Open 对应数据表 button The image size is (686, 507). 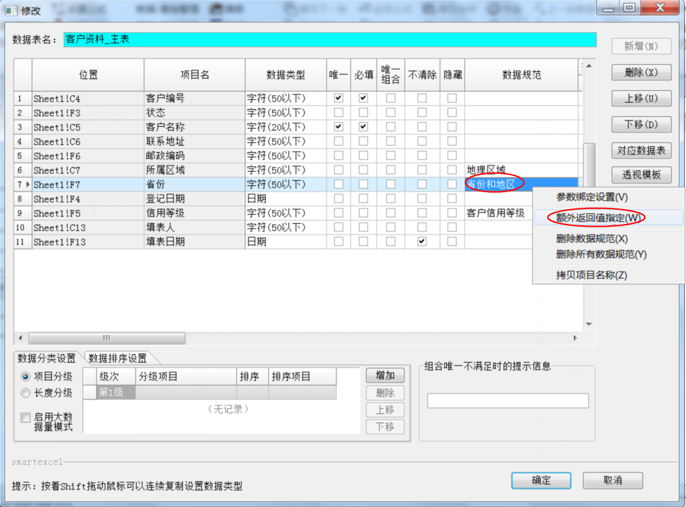(642, 151)
